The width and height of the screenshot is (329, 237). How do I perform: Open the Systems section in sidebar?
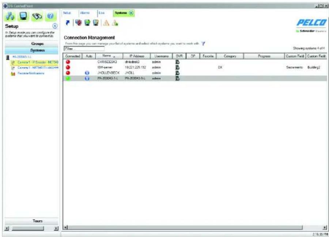(31, 50)
